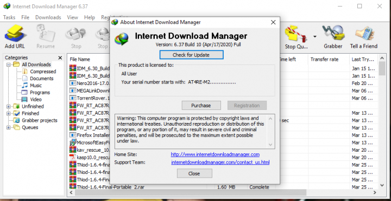The width and height of the screenshot is (391, 201).
Task: Click the Unfinished folder icon
Action: click(16, 107)
